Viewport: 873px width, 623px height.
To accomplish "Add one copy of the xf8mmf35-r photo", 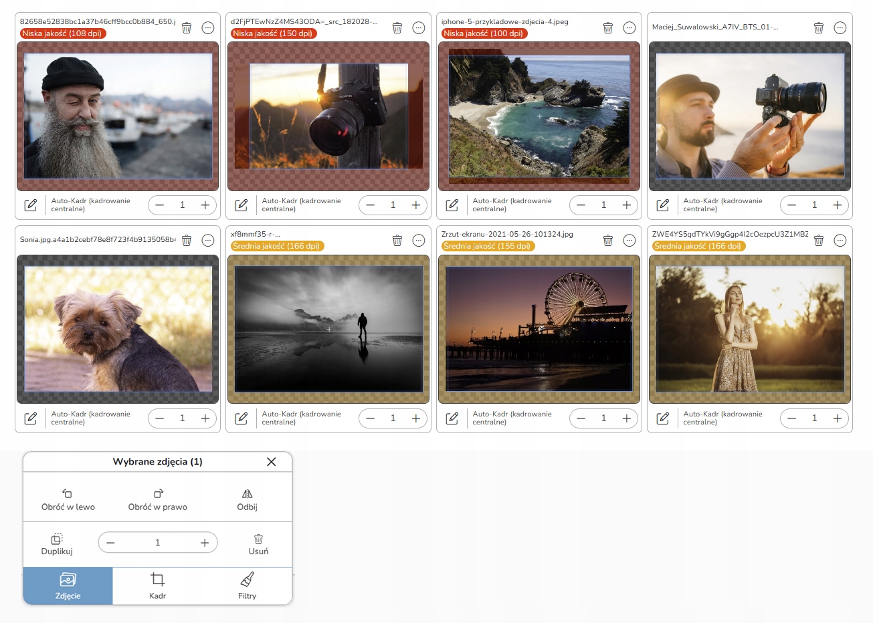I will click(416, 418).
